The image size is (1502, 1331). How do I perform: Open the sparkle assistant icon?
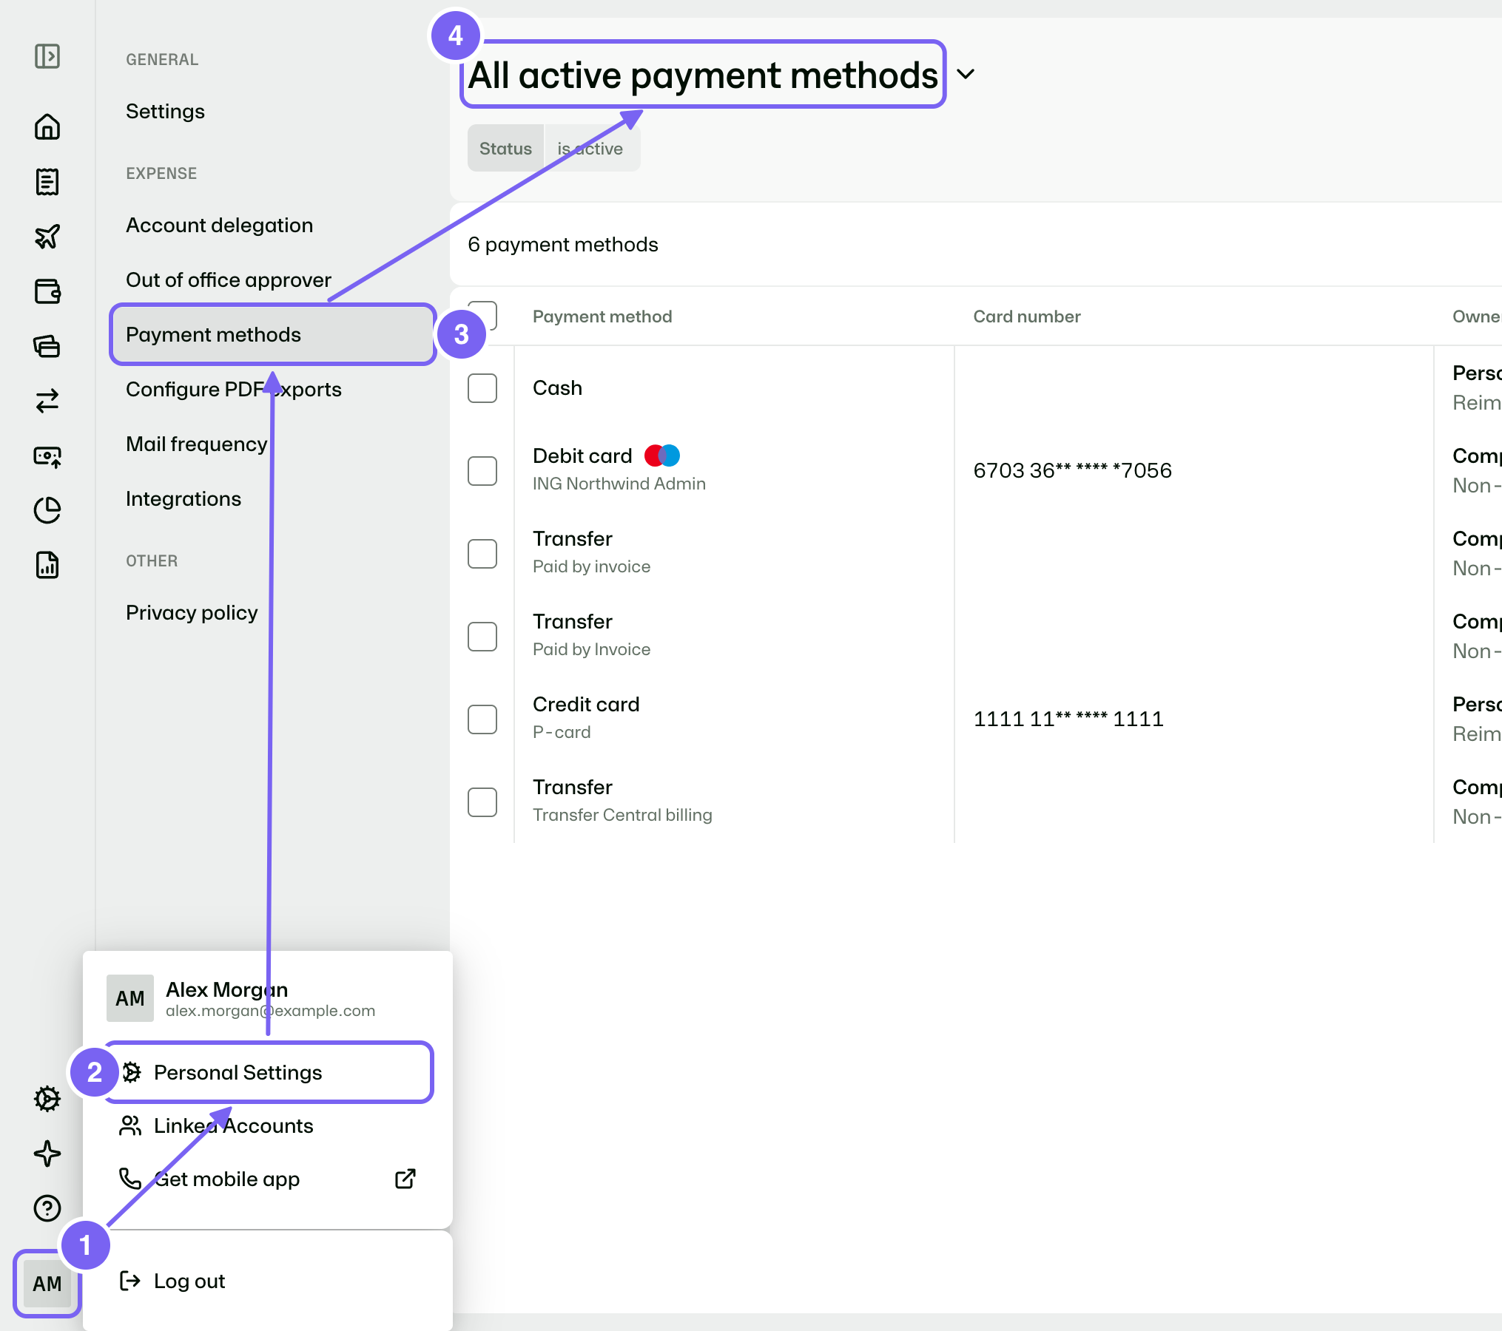pos(47,1154)
